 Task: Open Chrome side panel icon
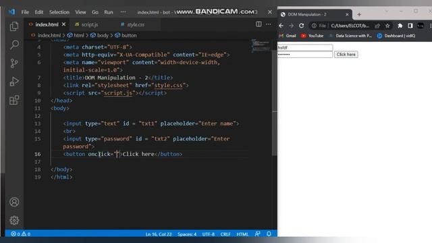click(x=410, y=26)
